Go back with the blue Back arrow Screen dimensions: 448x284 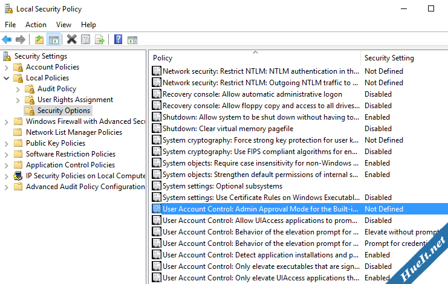(7, 39)
